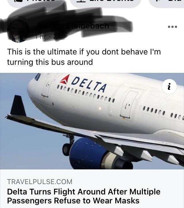
Task: Tap the icon in the Life Events pill
Action: [x=81, y=1]
